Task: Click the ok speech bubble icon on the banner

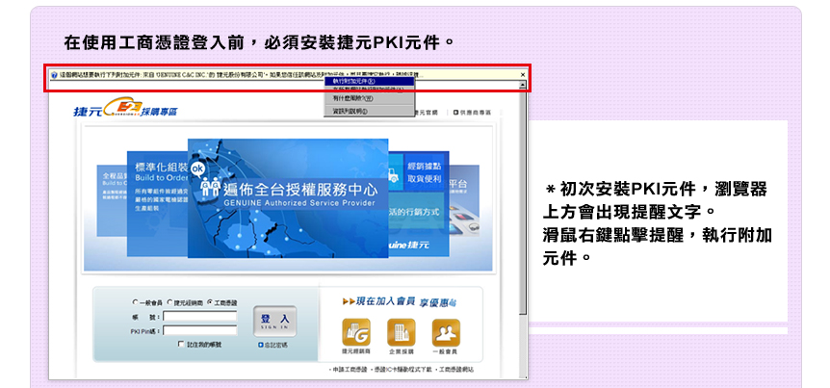Action: click(x=197, y=168)
